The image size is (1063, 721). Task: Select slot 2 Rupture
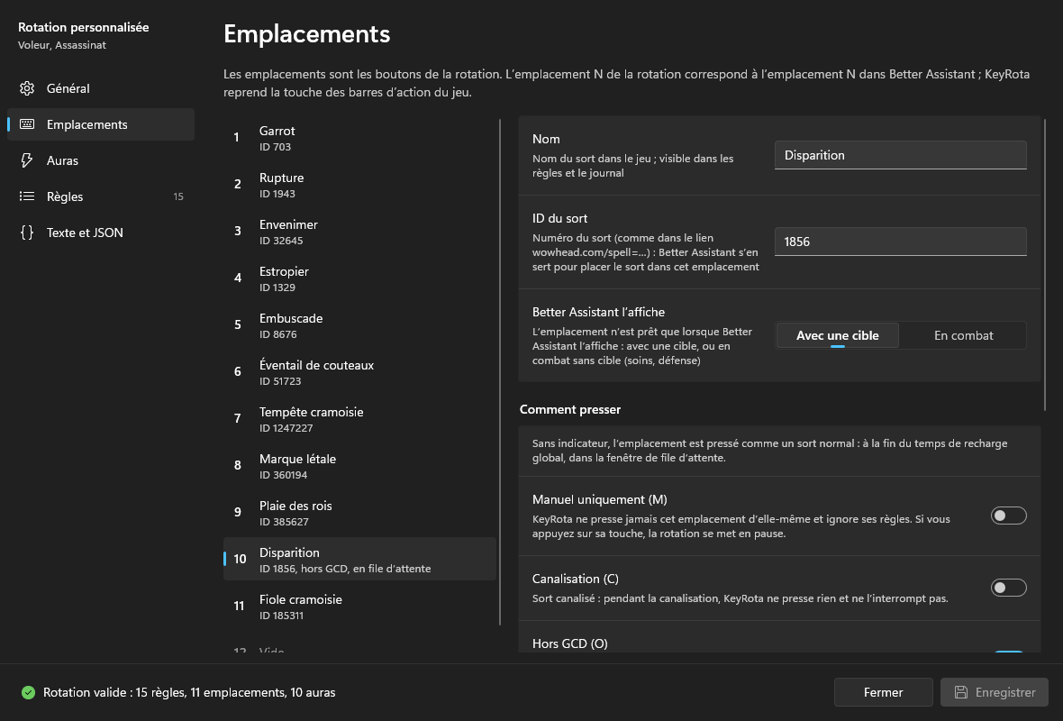[x=360, y=185]
